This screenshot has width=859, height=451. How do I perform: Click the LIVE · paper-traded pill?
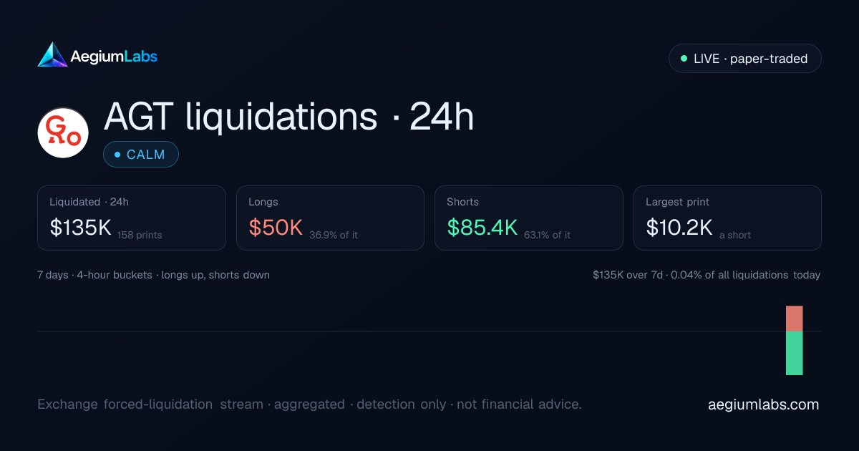pyautogui.click(x=744, y=59)
